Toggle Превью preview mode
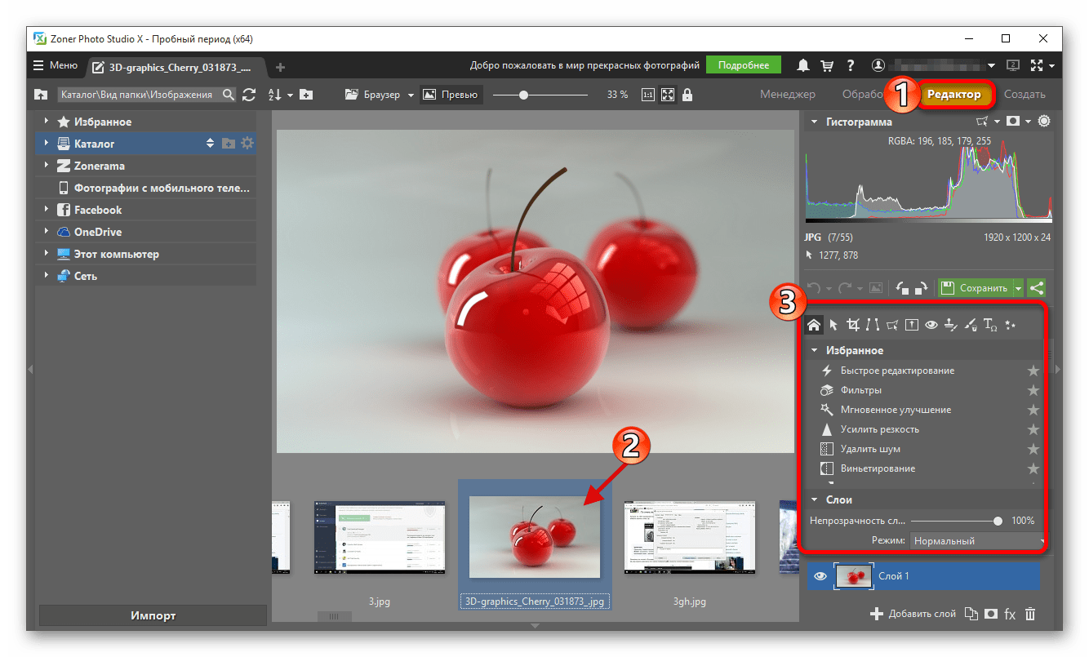The image size is (1089, 657). click(451, 95)
